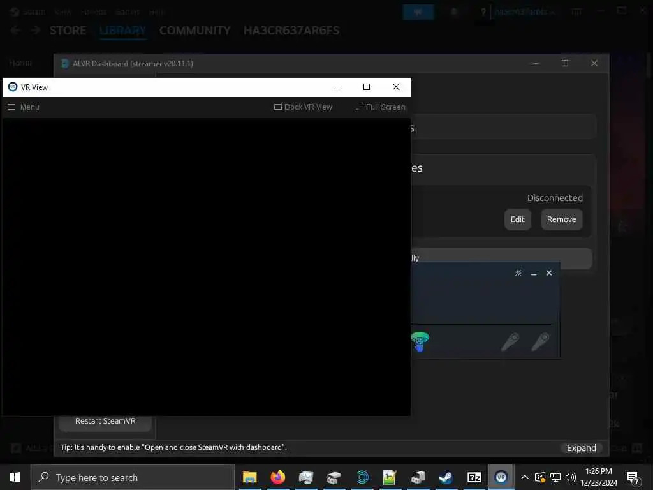Screen dimensions: 653x490
Task: Show hidden system tray icons
Action: 525,477
